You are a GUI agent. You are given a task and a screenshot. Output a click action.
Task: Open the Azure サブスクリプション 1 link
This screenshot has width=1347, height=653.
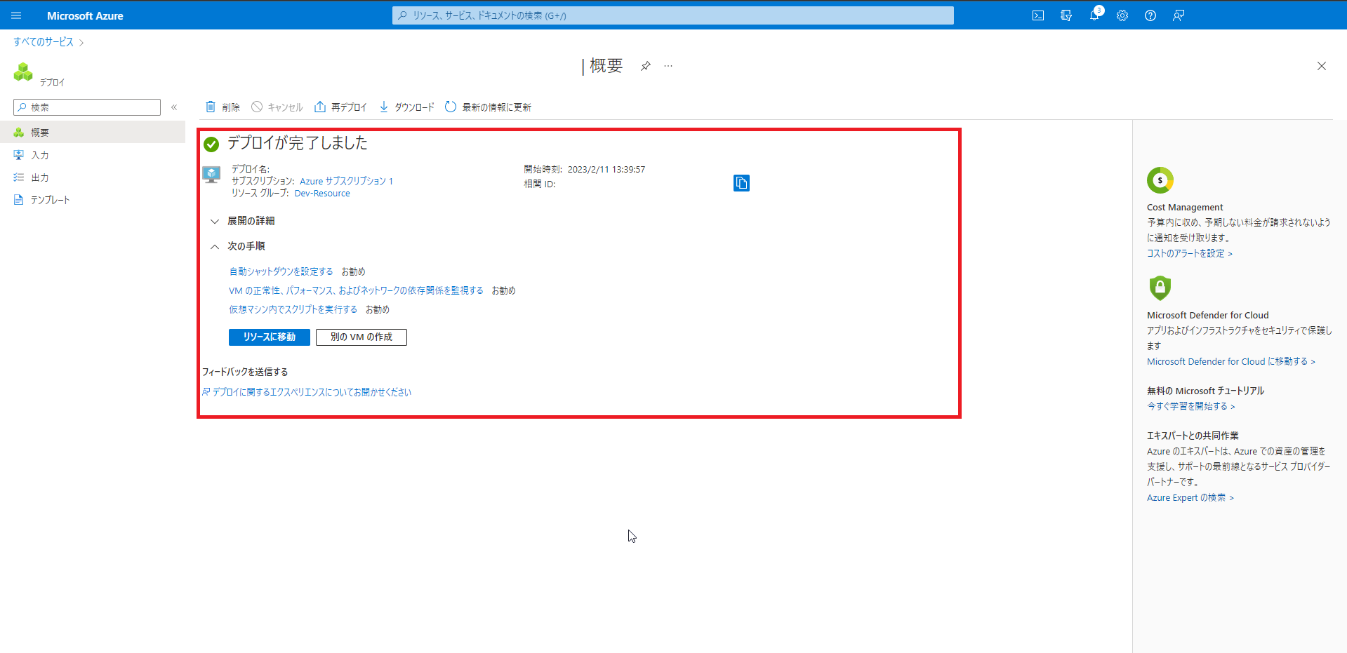click(x=346, y=181)
